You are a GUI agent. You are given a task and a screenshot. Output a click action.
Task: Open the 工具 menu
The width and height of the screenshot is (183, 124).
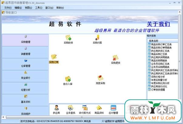(39, 8)
